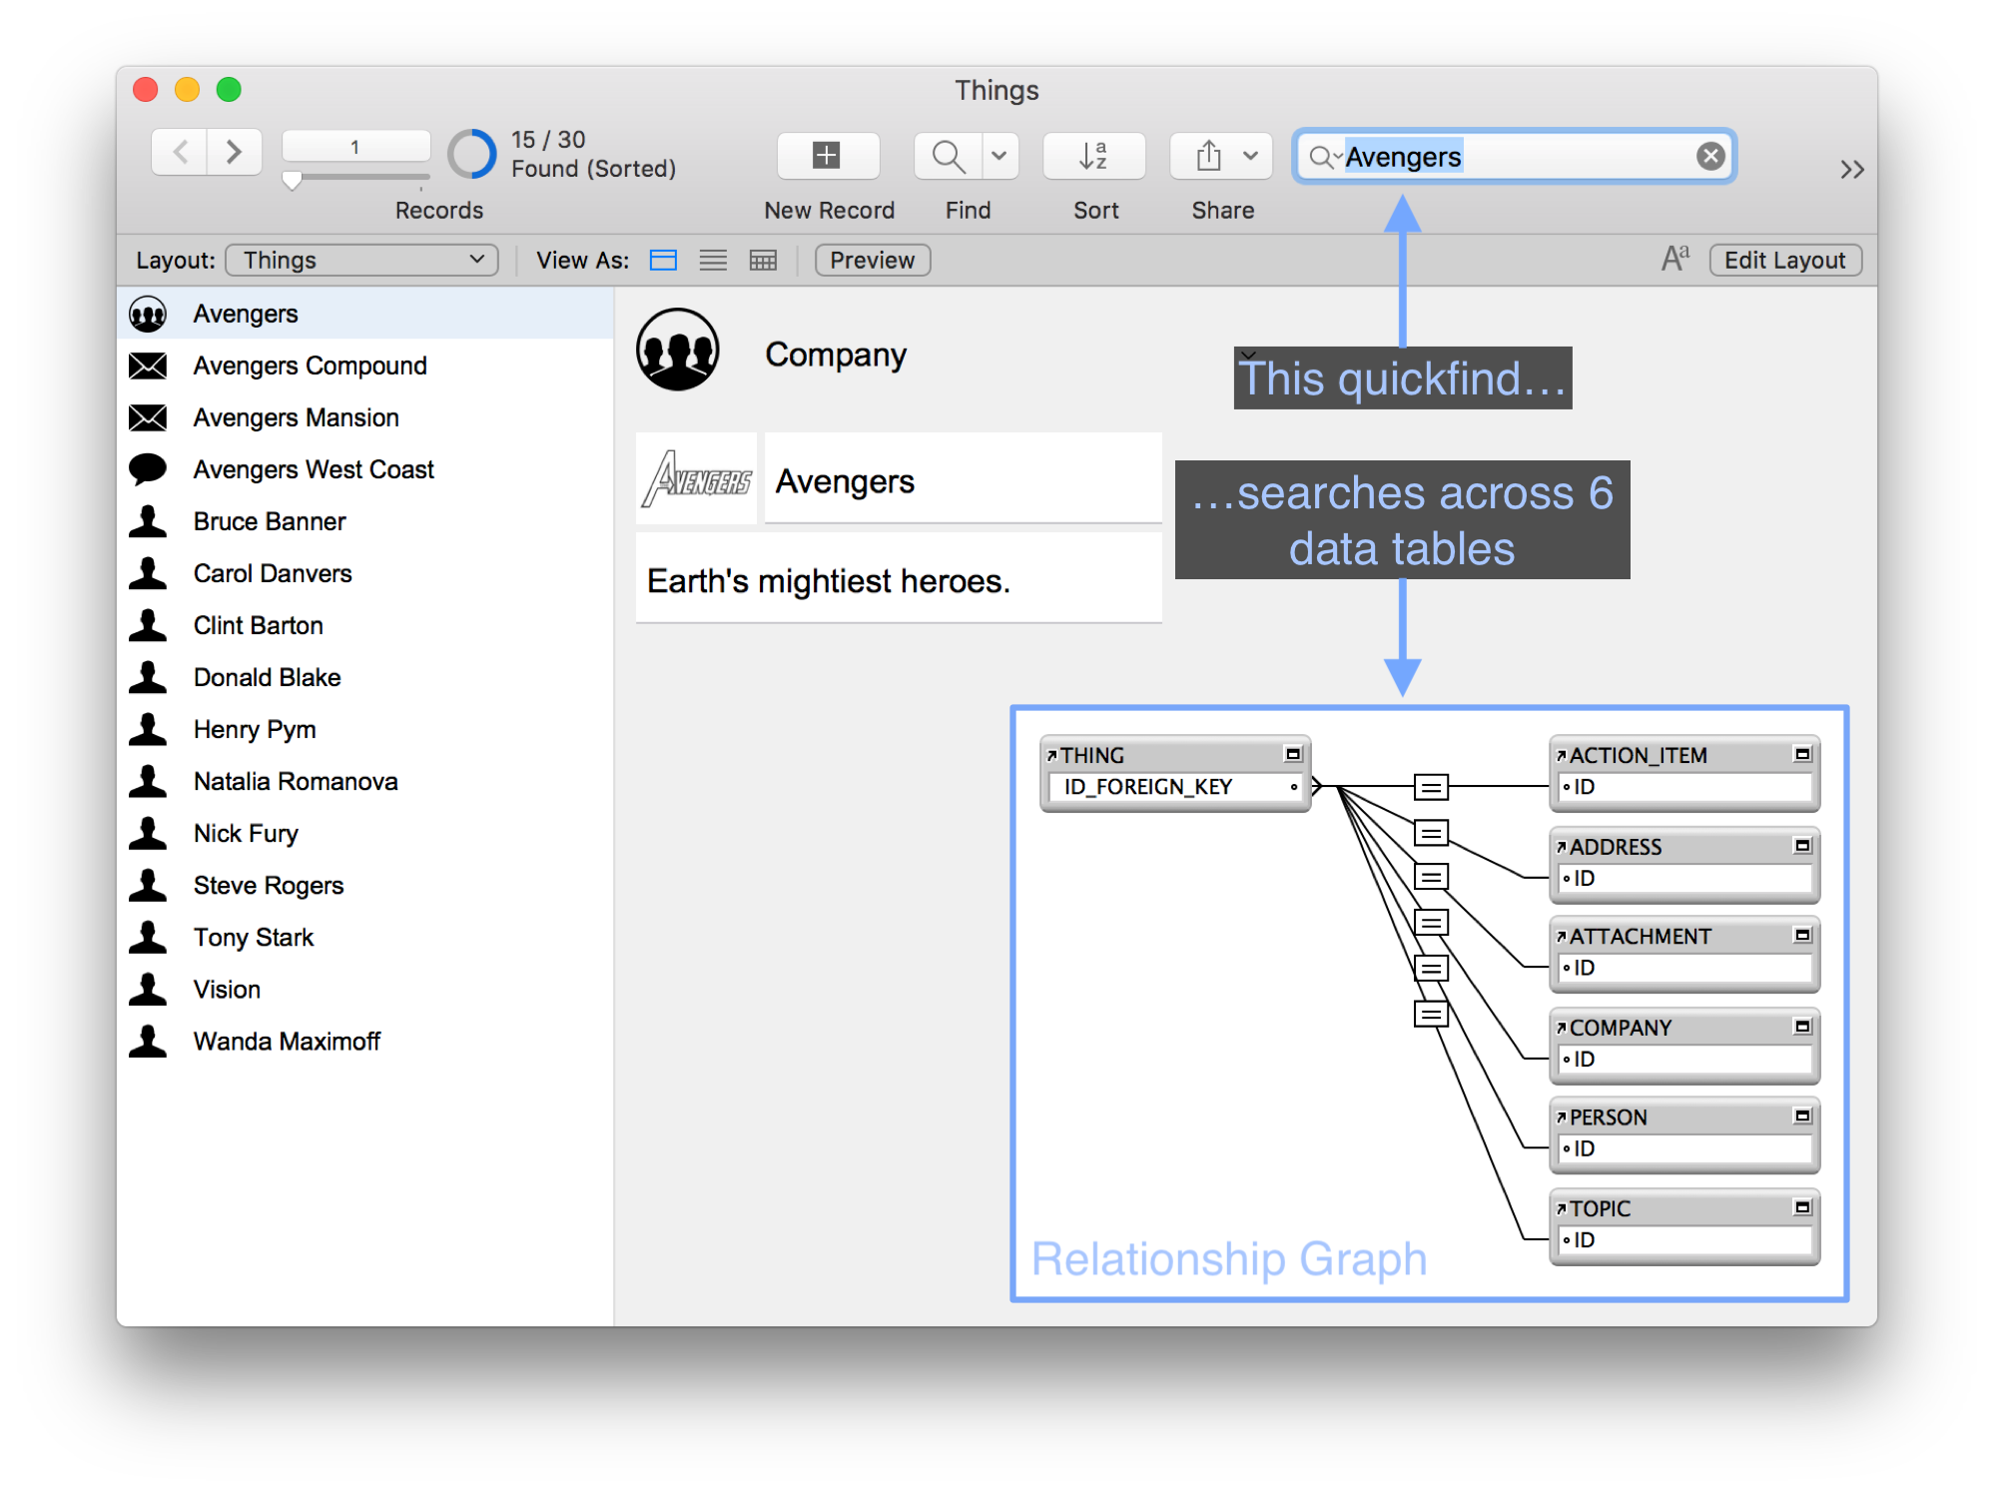Show hidden toolbar items chevron
The image size is (1994, 1493).
1852,170
